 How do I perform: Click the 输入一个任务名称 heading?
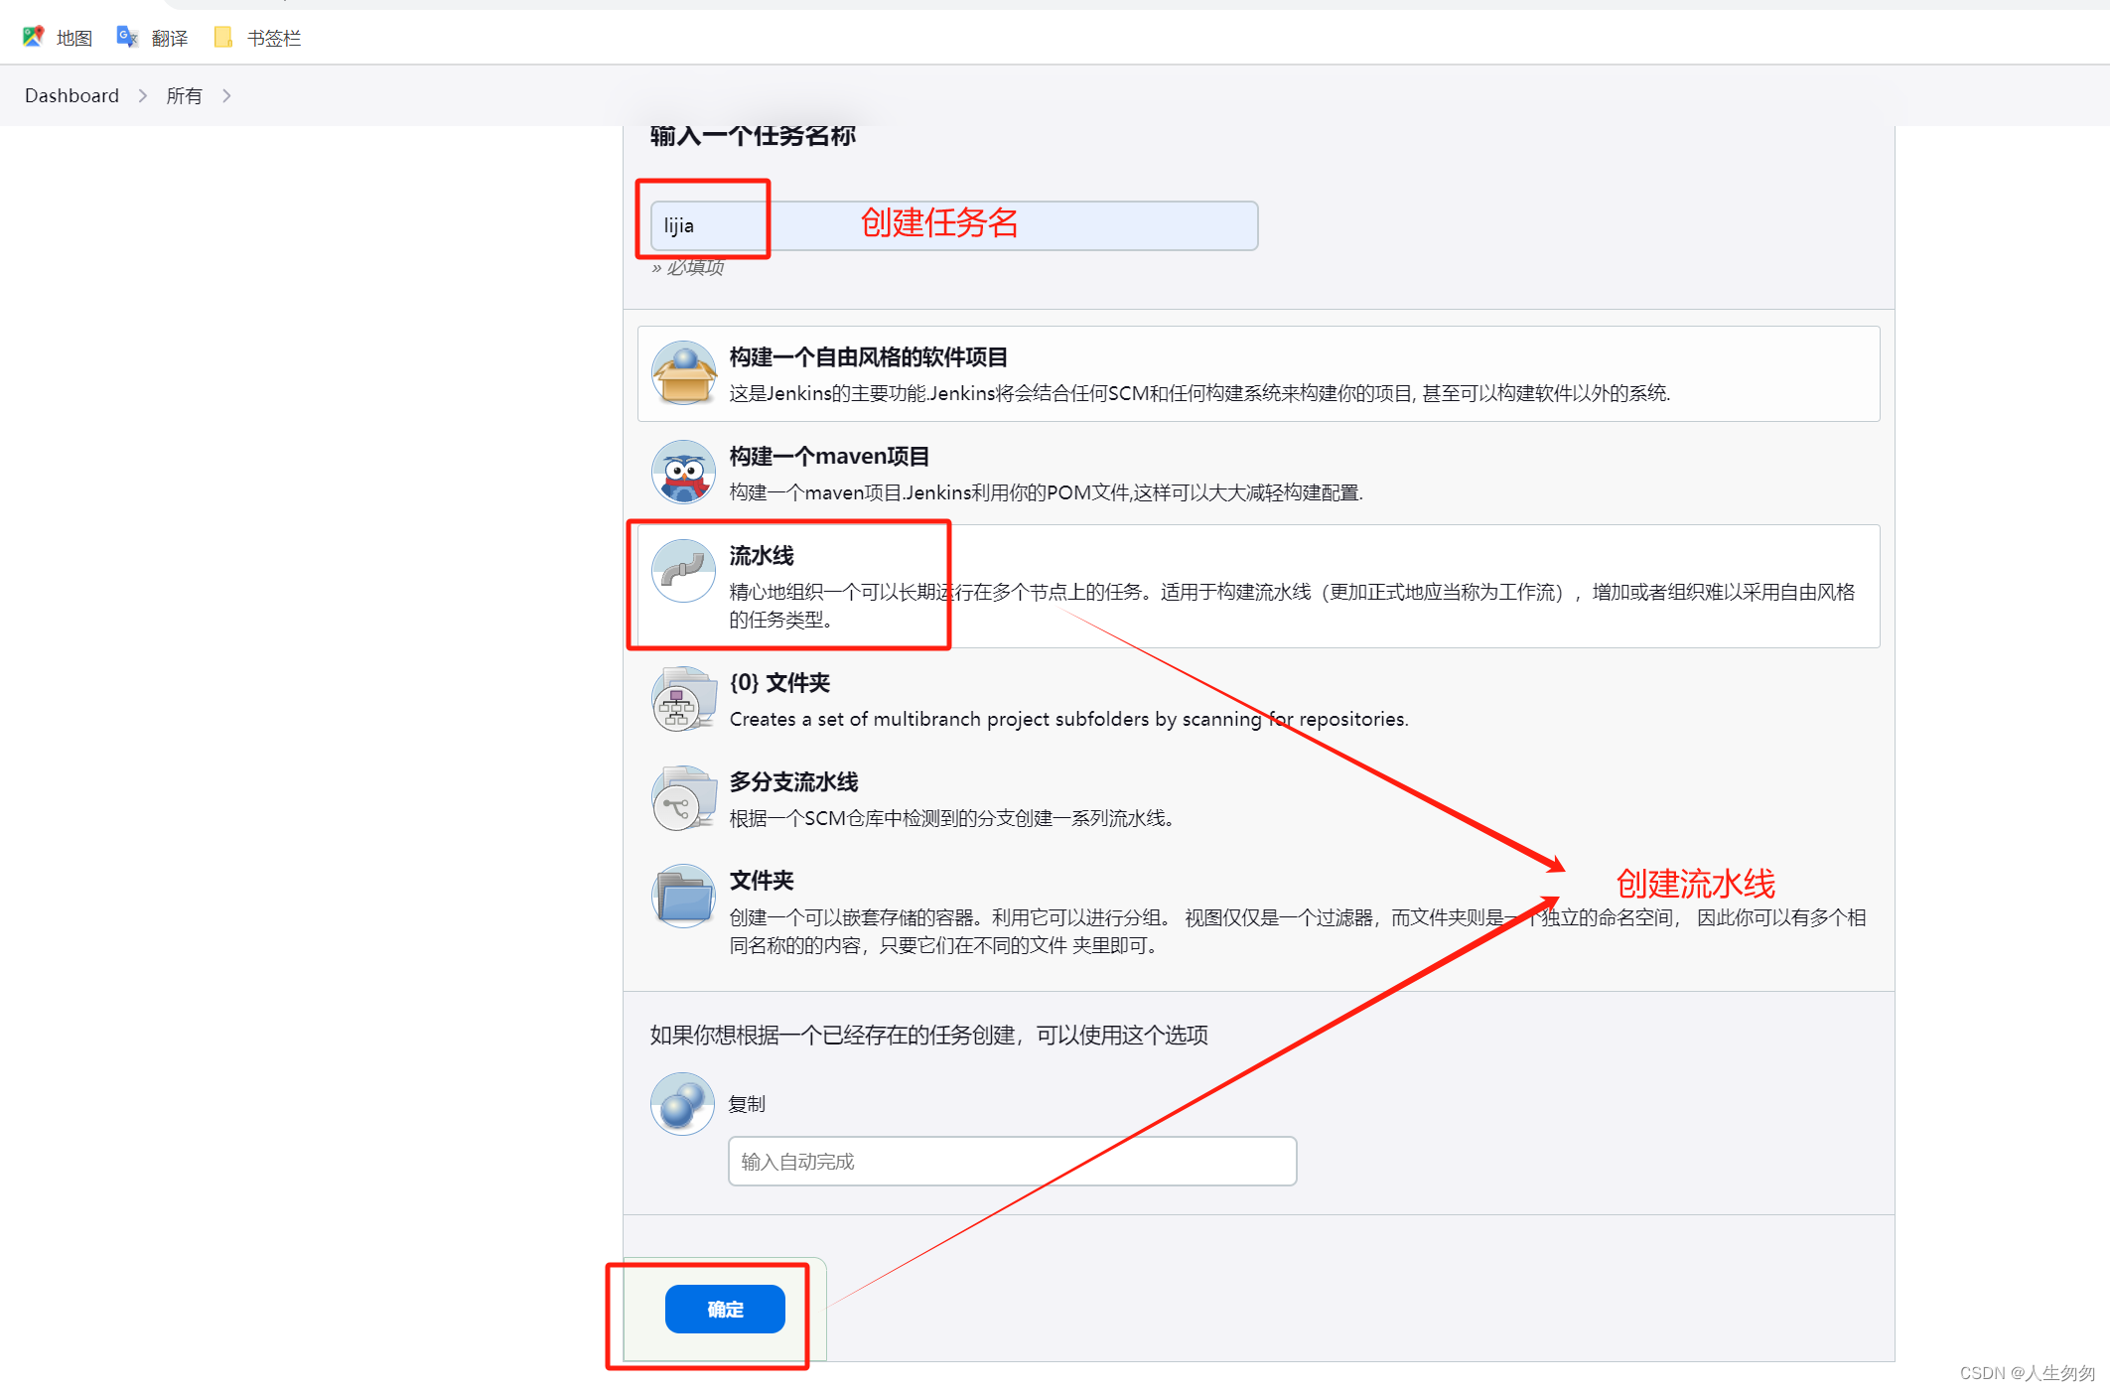coord(753,135)
